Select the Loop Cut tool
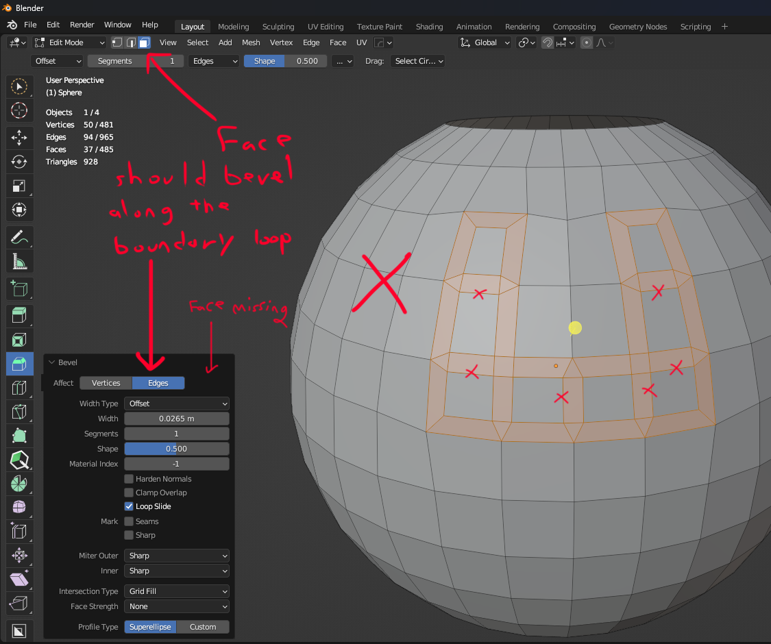Screen dimensions: 771x644 click(19, 388)
